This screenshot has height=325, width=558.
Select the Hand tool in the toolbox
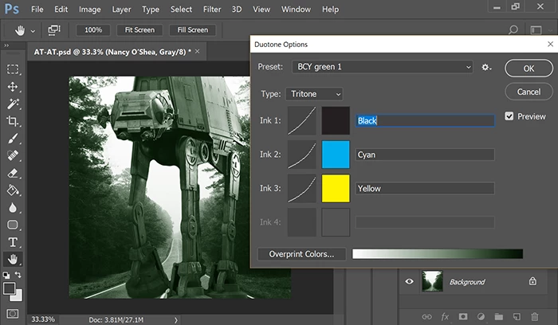(x=13, y=259)
